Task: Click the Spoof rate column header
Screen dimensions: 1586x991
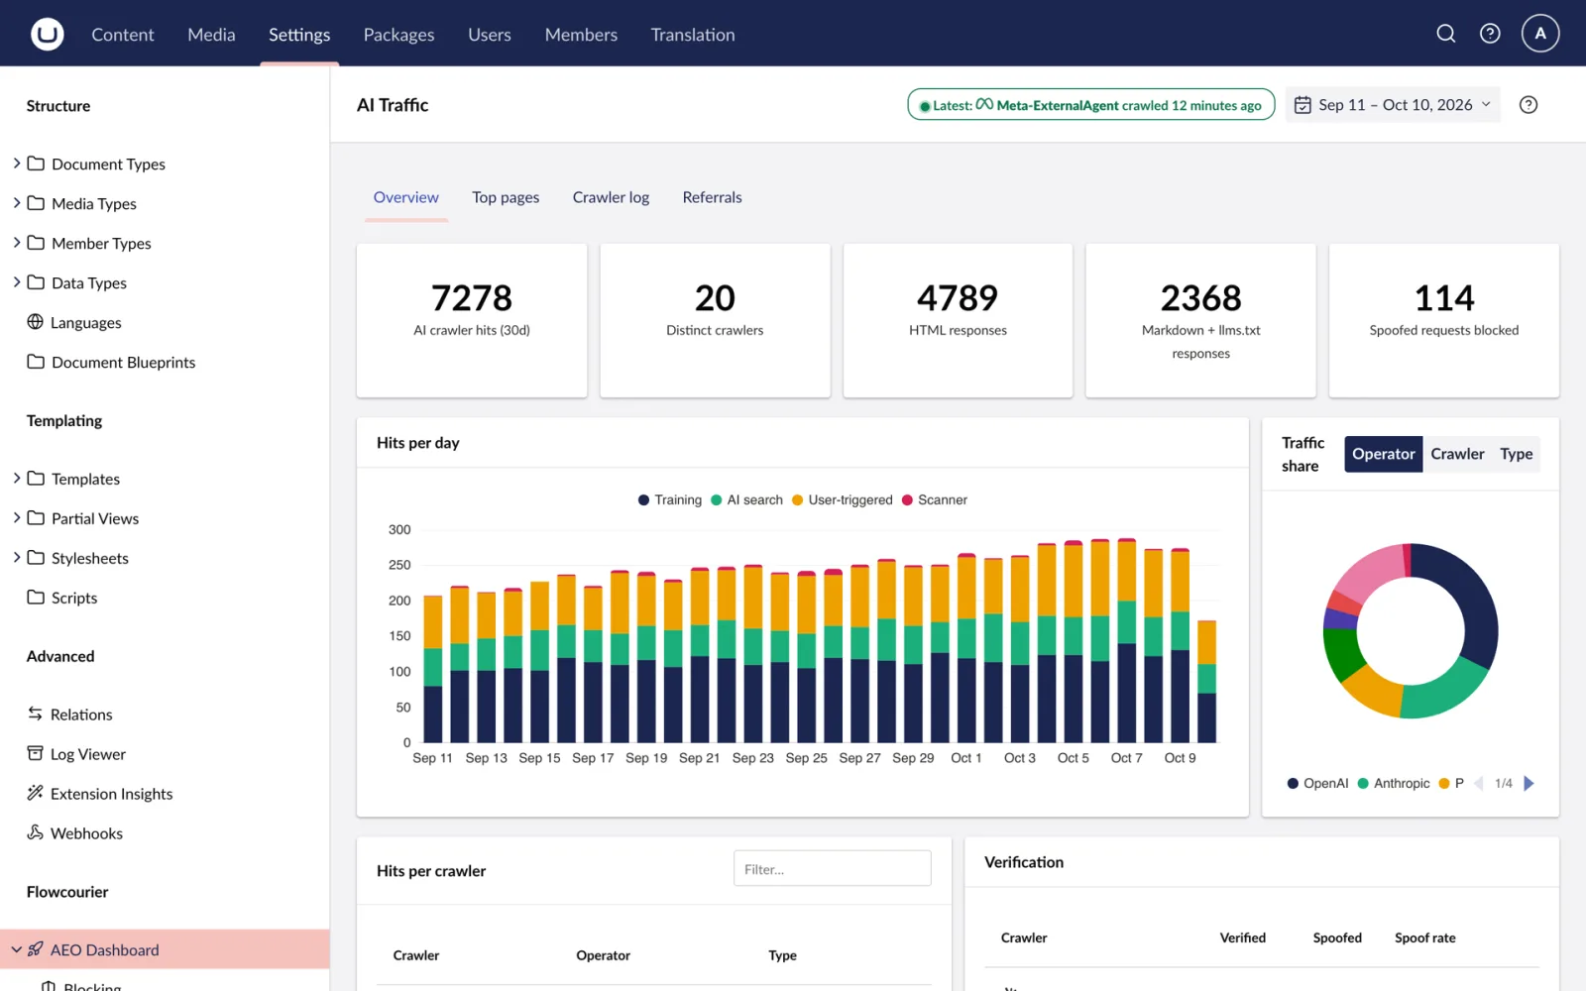Action: point(1425,937)
